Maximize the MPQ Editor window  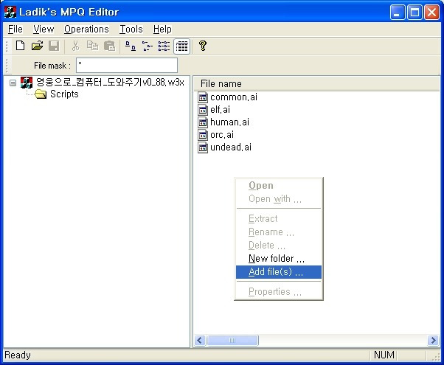pyautogui.click(x=414, y=13)
